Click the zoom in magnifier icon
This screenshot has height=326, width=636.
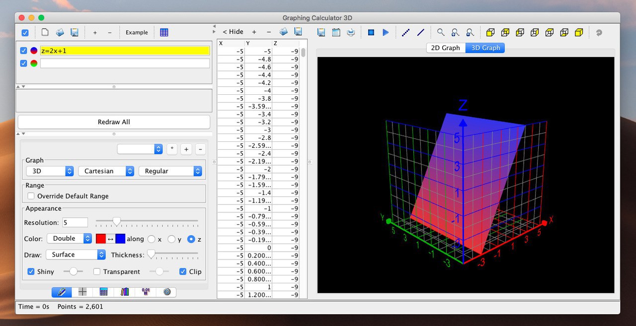455,32
